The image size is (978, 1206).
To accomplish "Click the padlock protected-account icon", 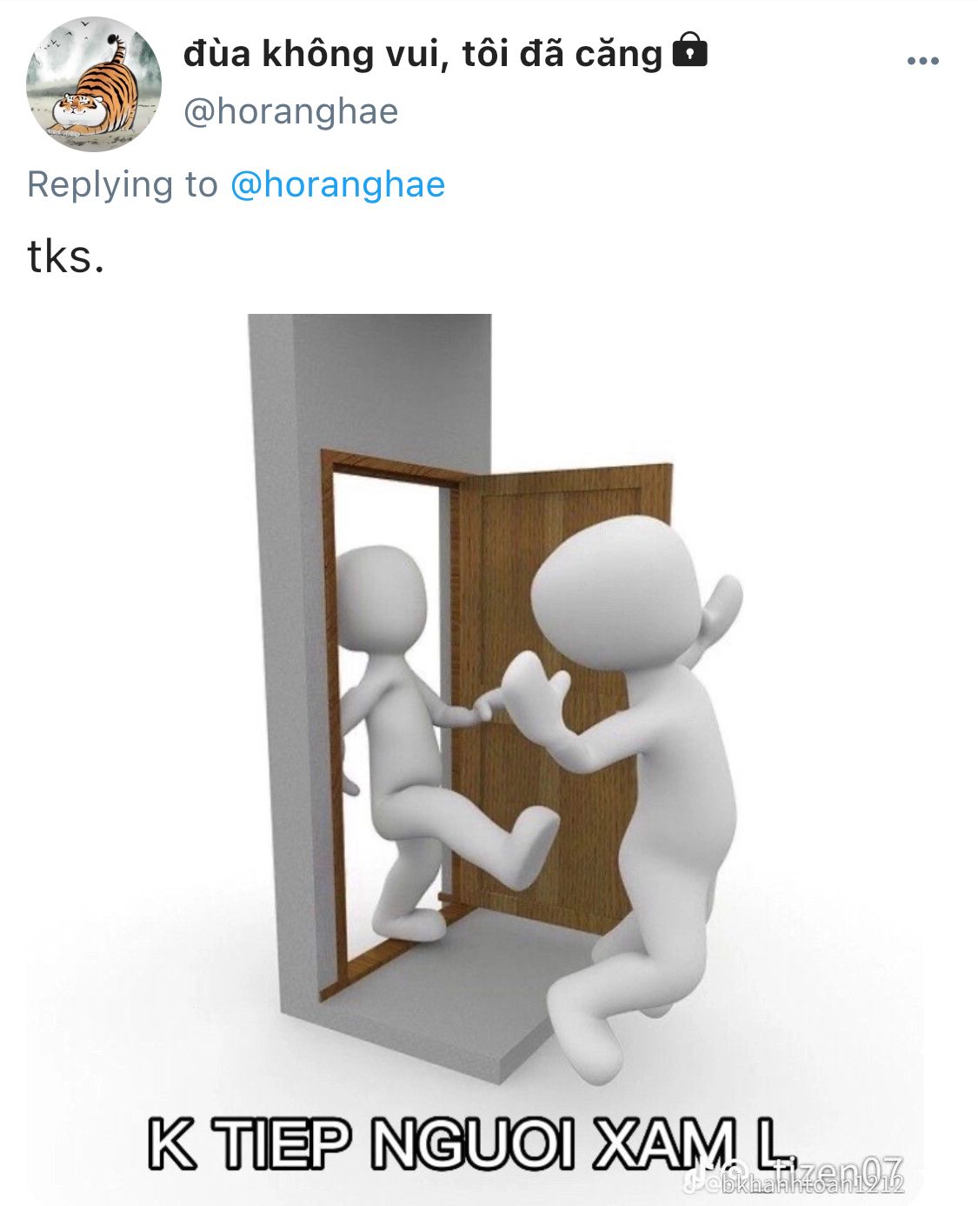I will (x=690, y=50).
